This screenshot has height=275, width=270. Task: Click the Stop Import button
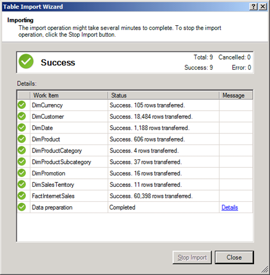click(192, 257)
